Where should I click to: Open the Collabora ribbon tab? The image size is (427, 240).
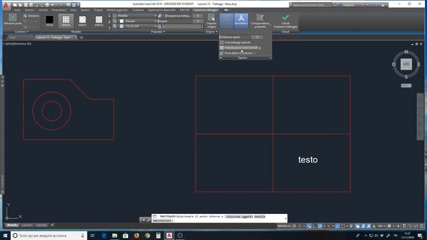138,10
